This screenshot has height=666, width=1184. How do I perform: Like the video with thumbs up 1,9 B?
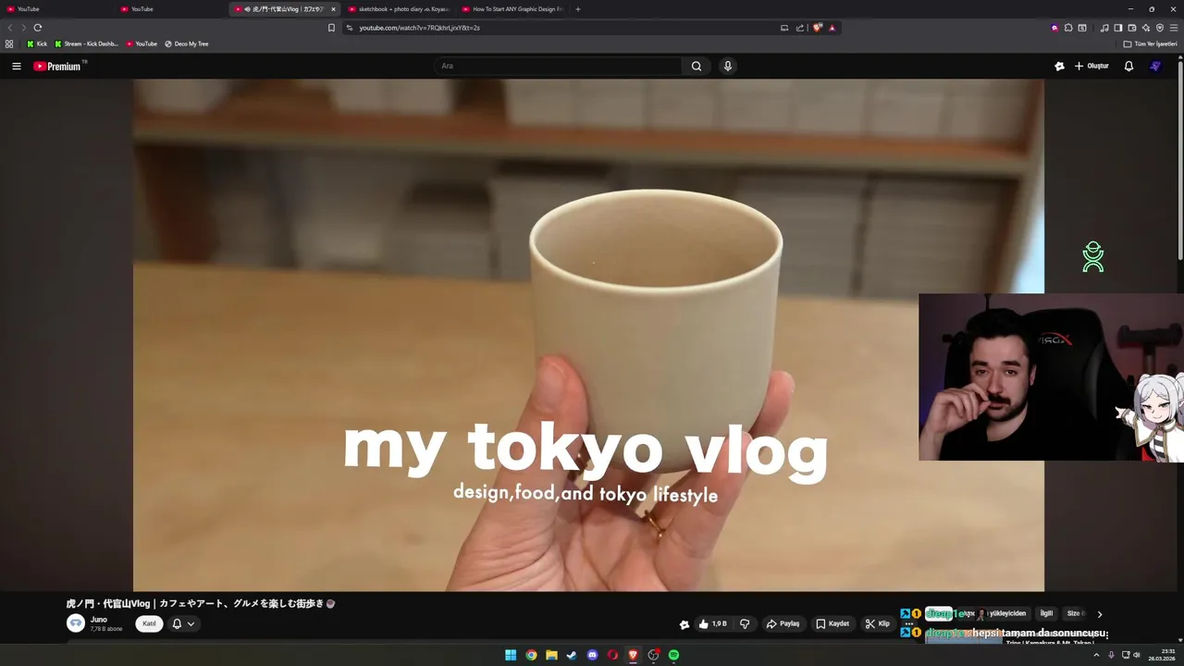point(711,623)
